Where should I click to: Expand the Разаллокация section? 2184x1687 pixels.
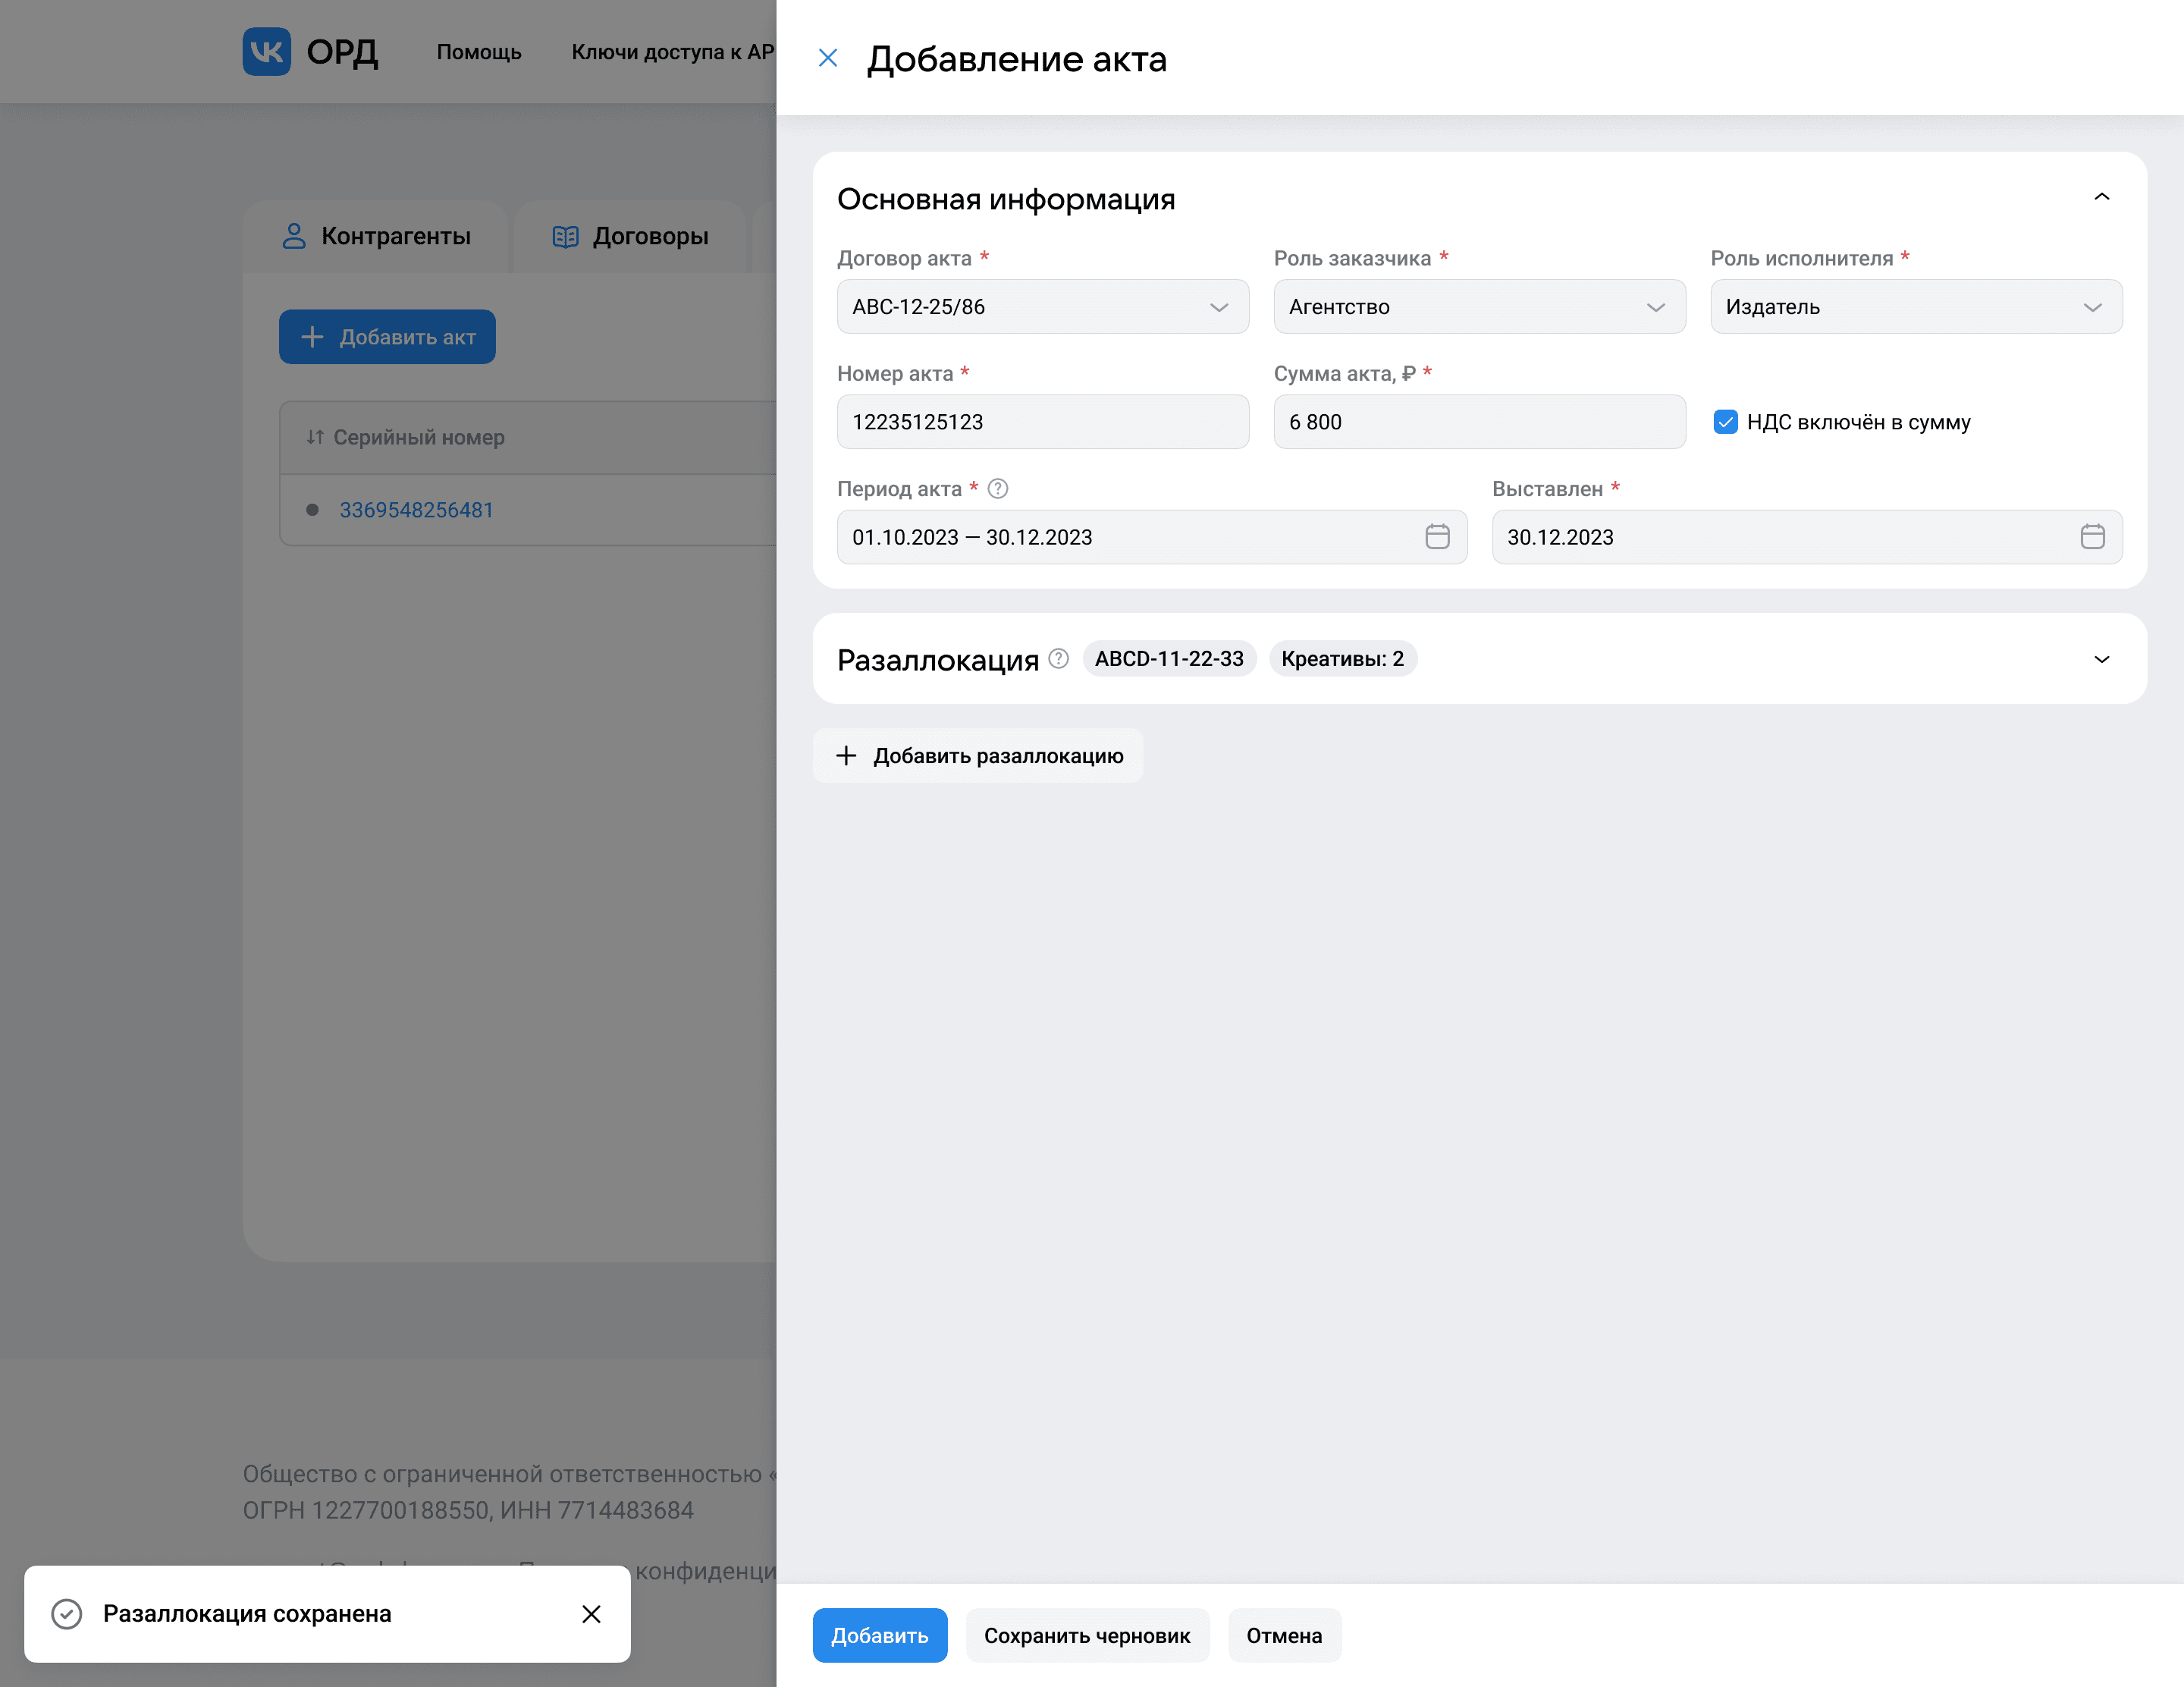[x=2101, y=659]
